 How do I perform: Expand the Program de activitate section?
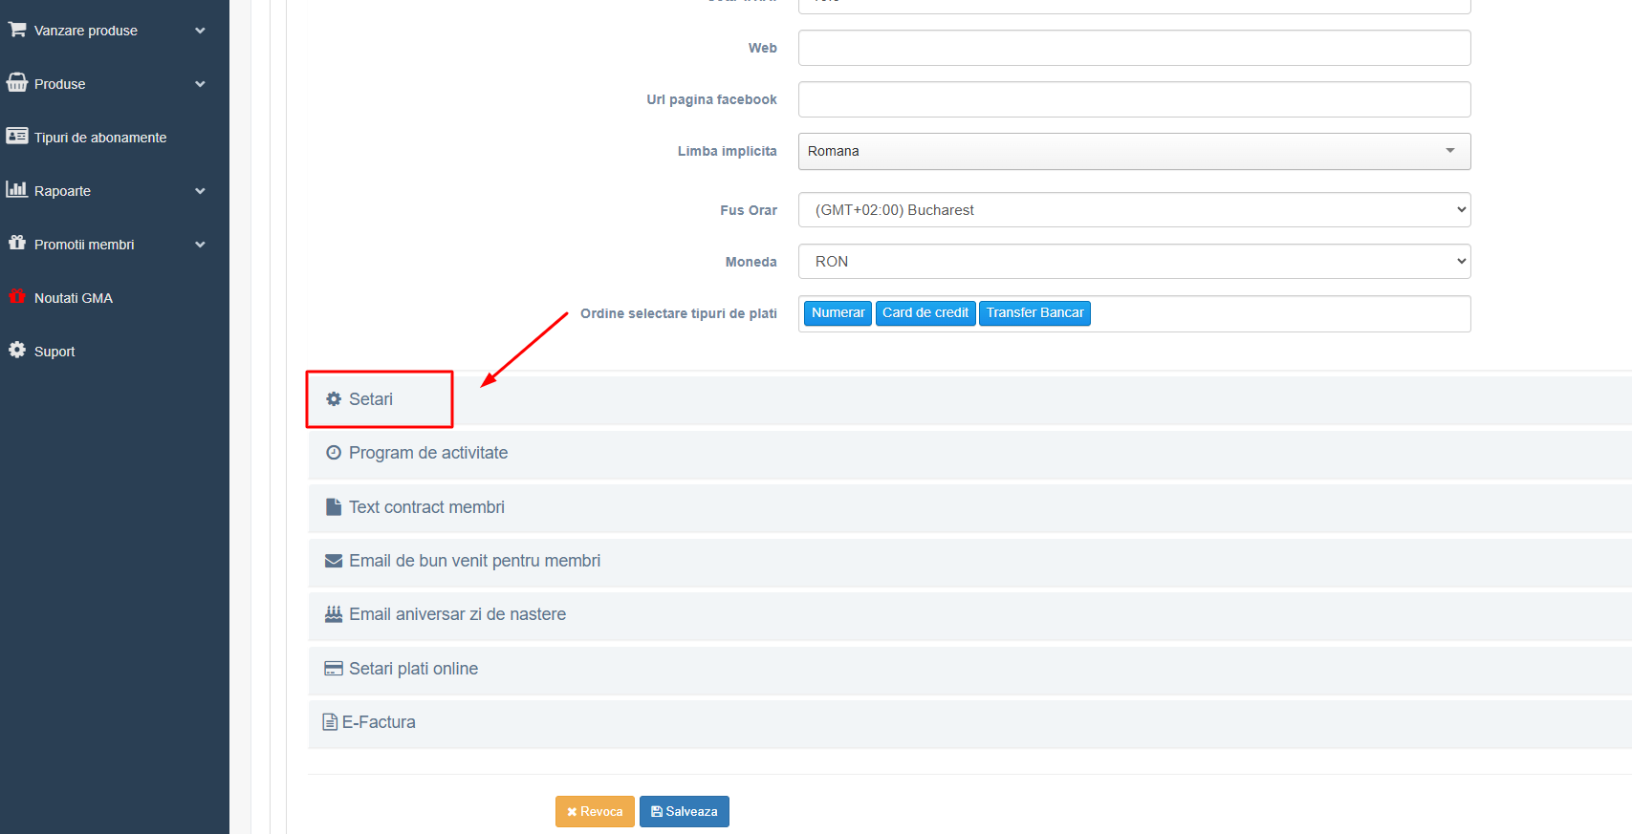pos(969,454)
